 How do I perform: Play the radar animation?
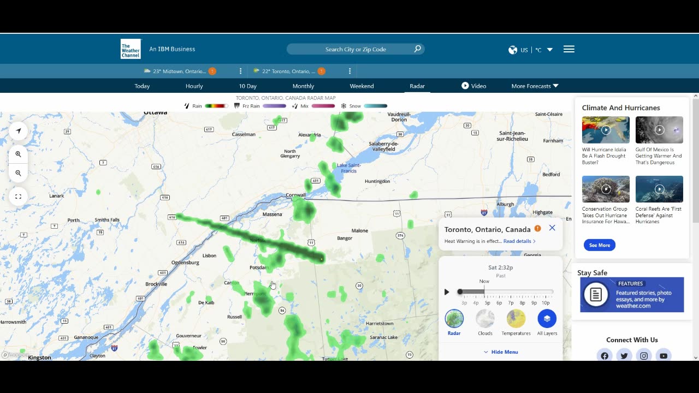[447, 292]
